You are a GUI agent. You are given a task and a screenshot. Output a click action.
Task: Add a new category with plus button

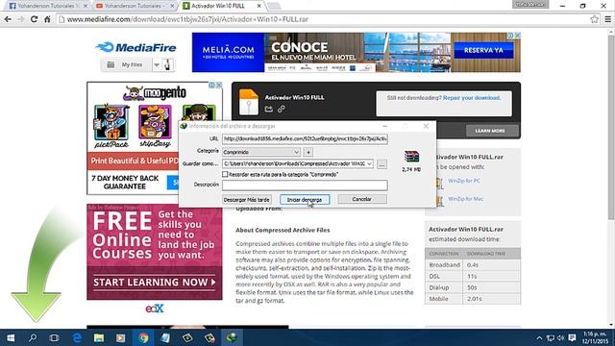pos(308,152)
